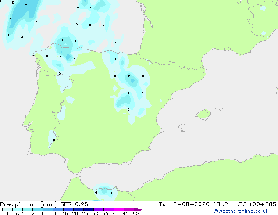This screenshot has height=215, width=278.
Task: Click the 0.5–1 mm legend swatch
Action: pyautogui.click(x=18, y=209)
